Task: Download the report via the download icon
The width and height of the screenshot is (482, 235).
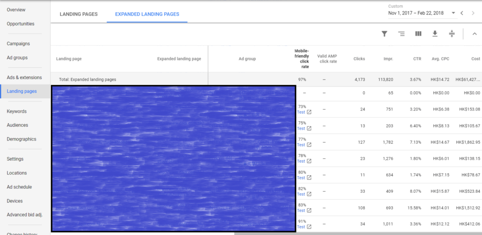Action: 434,34
